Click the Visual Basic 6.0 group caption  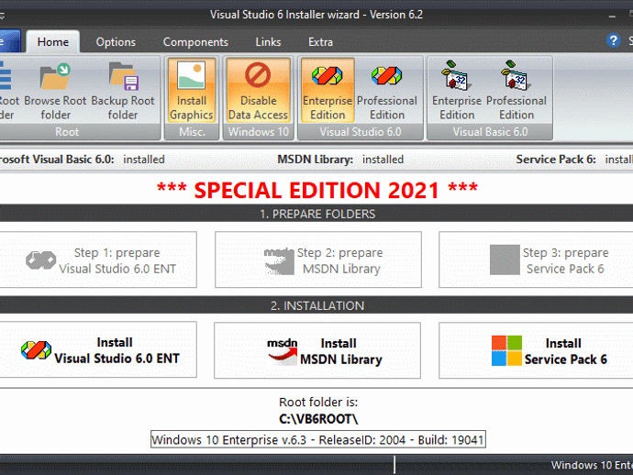coord(490,131)
